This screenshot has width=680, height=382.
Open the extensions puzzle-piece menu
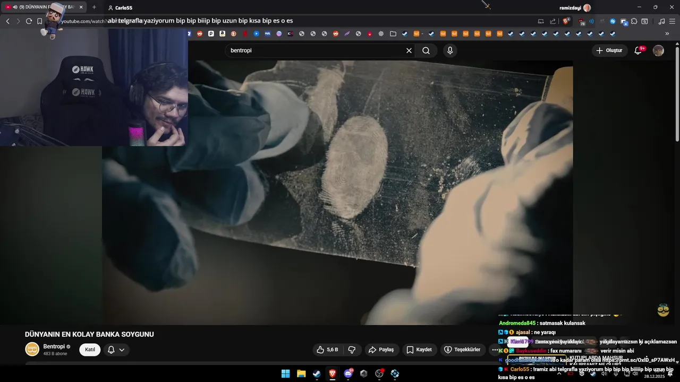coord(634,21)
